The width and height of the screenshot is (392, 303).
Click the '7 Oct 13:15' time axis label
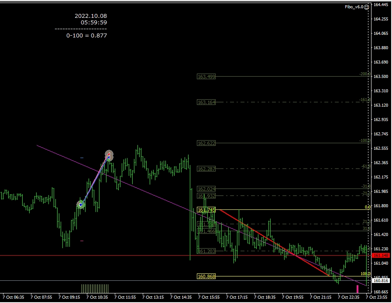tap(153, 297)
